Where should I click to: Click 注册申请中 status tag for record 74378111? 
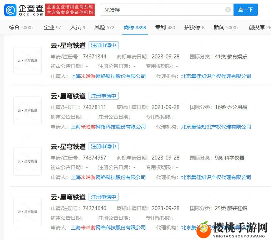104,96
